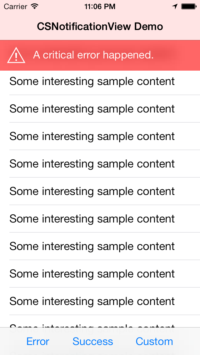Tap the CSNotificationView Demo title
The height and width of the screenshot is (355, 200).
click(x=100, y=27)
